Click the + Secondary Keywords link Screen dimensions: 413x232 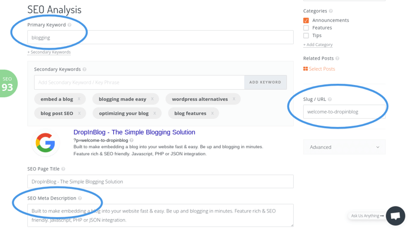point(49,52)
